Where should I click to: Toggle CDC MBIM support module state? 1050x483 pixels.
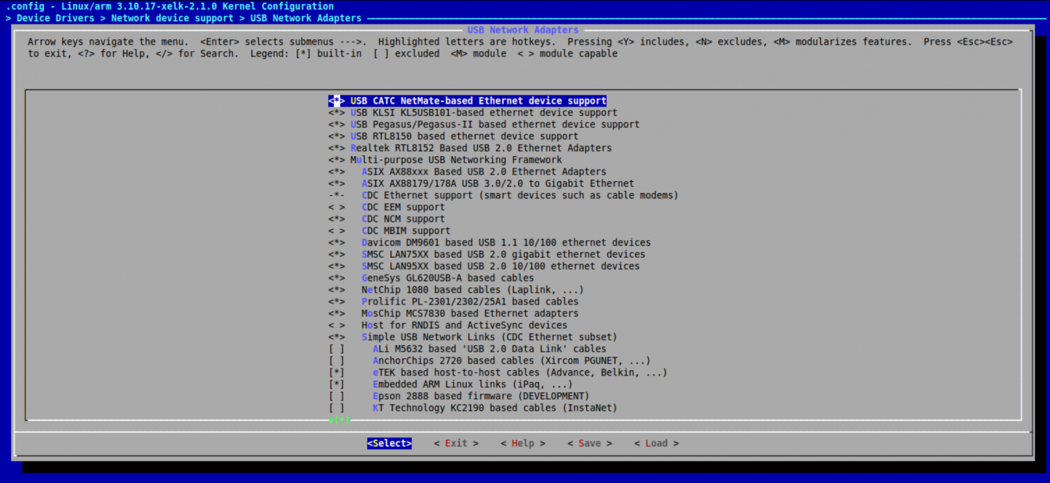pos(336,231)
